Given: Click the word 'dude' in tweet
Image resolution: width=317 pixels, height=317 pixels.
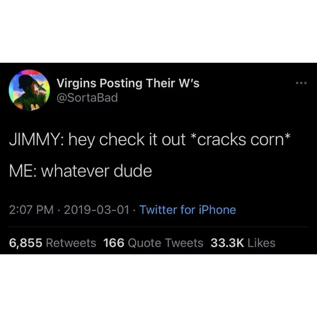Looking at the screenshot, I should pos(133,171).
